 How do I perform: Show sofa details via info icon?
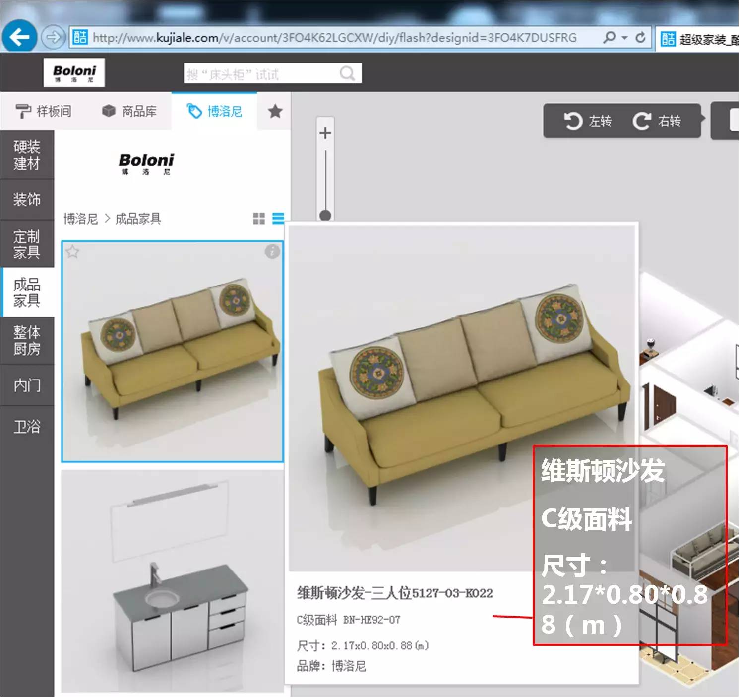[272, 252]
